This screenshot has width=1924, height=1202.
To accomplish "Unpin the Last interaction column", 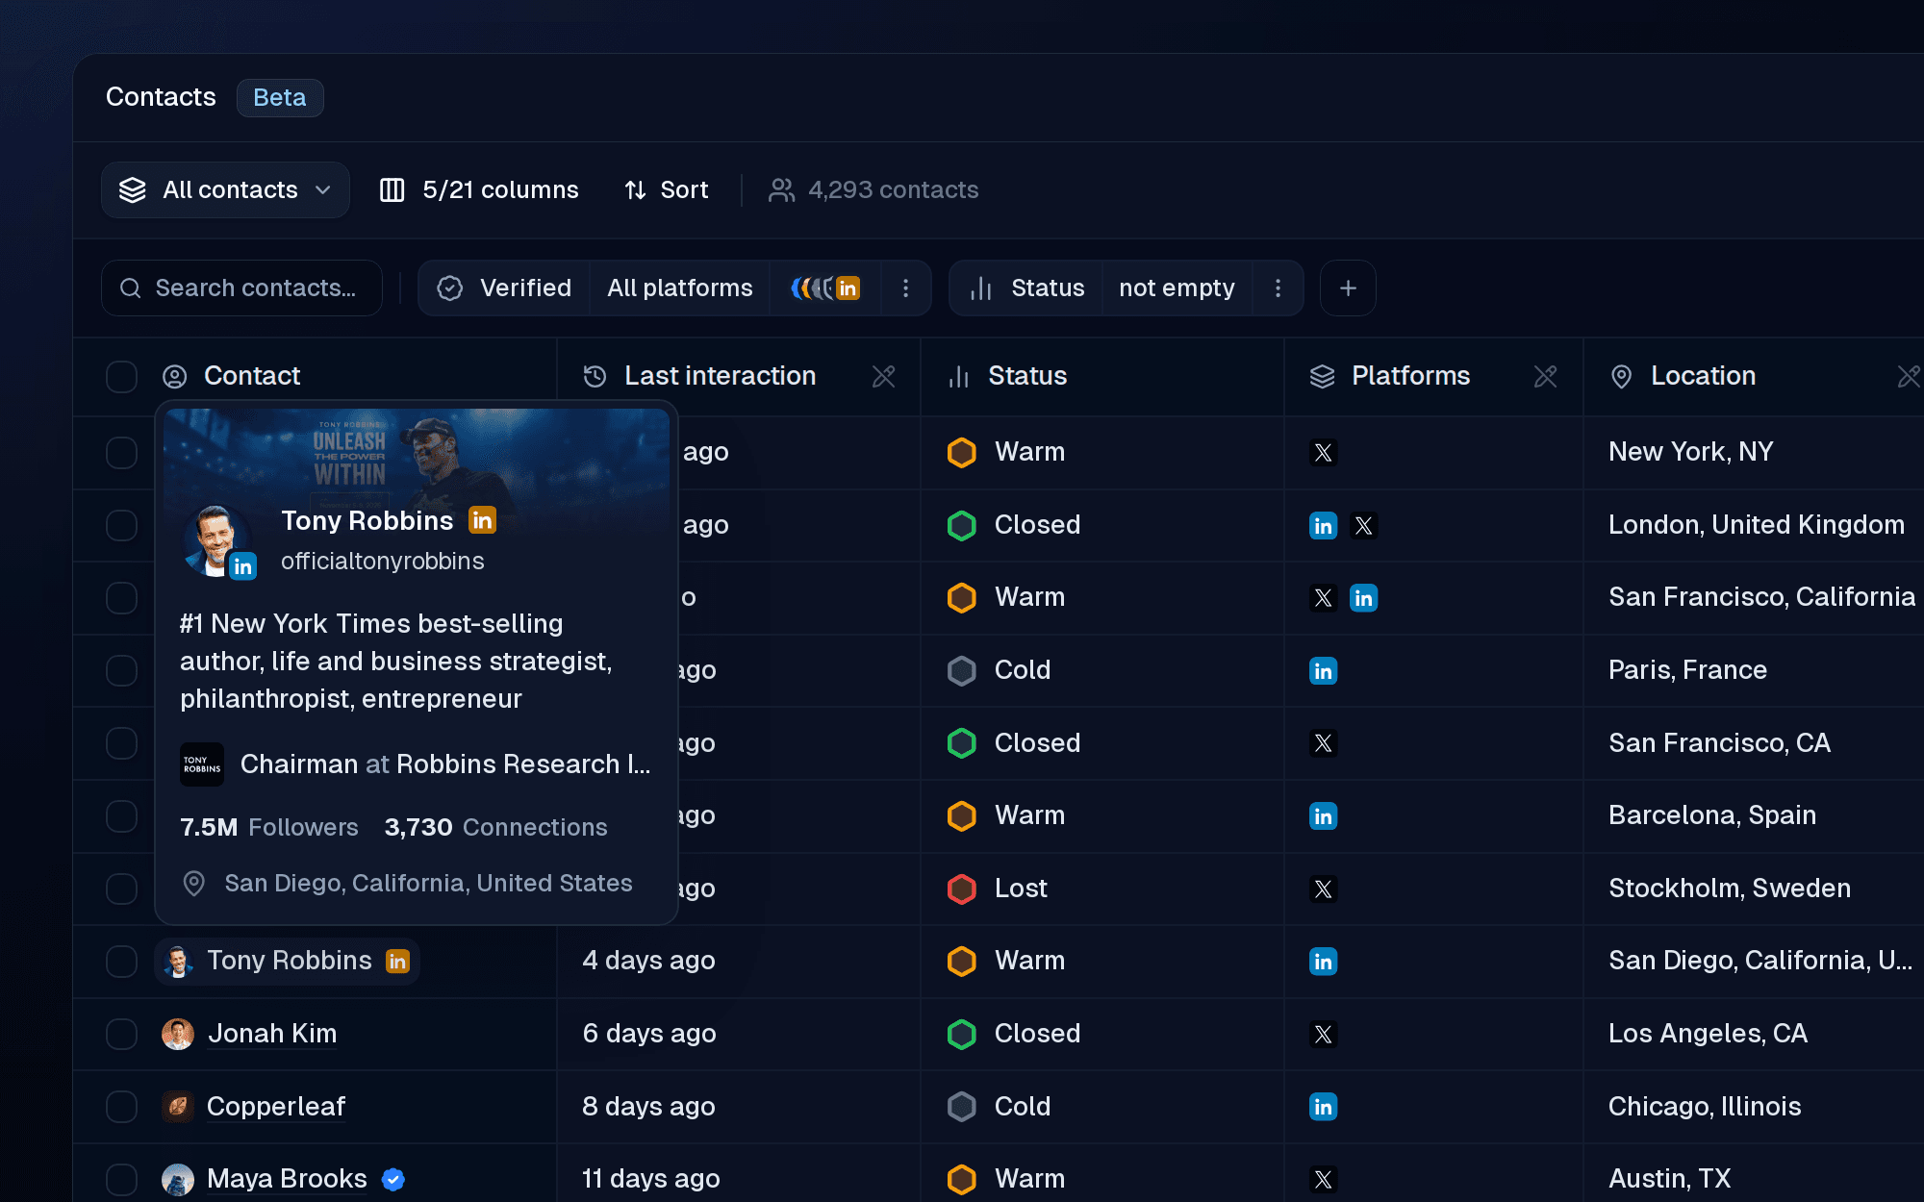I will click(883, 377).
